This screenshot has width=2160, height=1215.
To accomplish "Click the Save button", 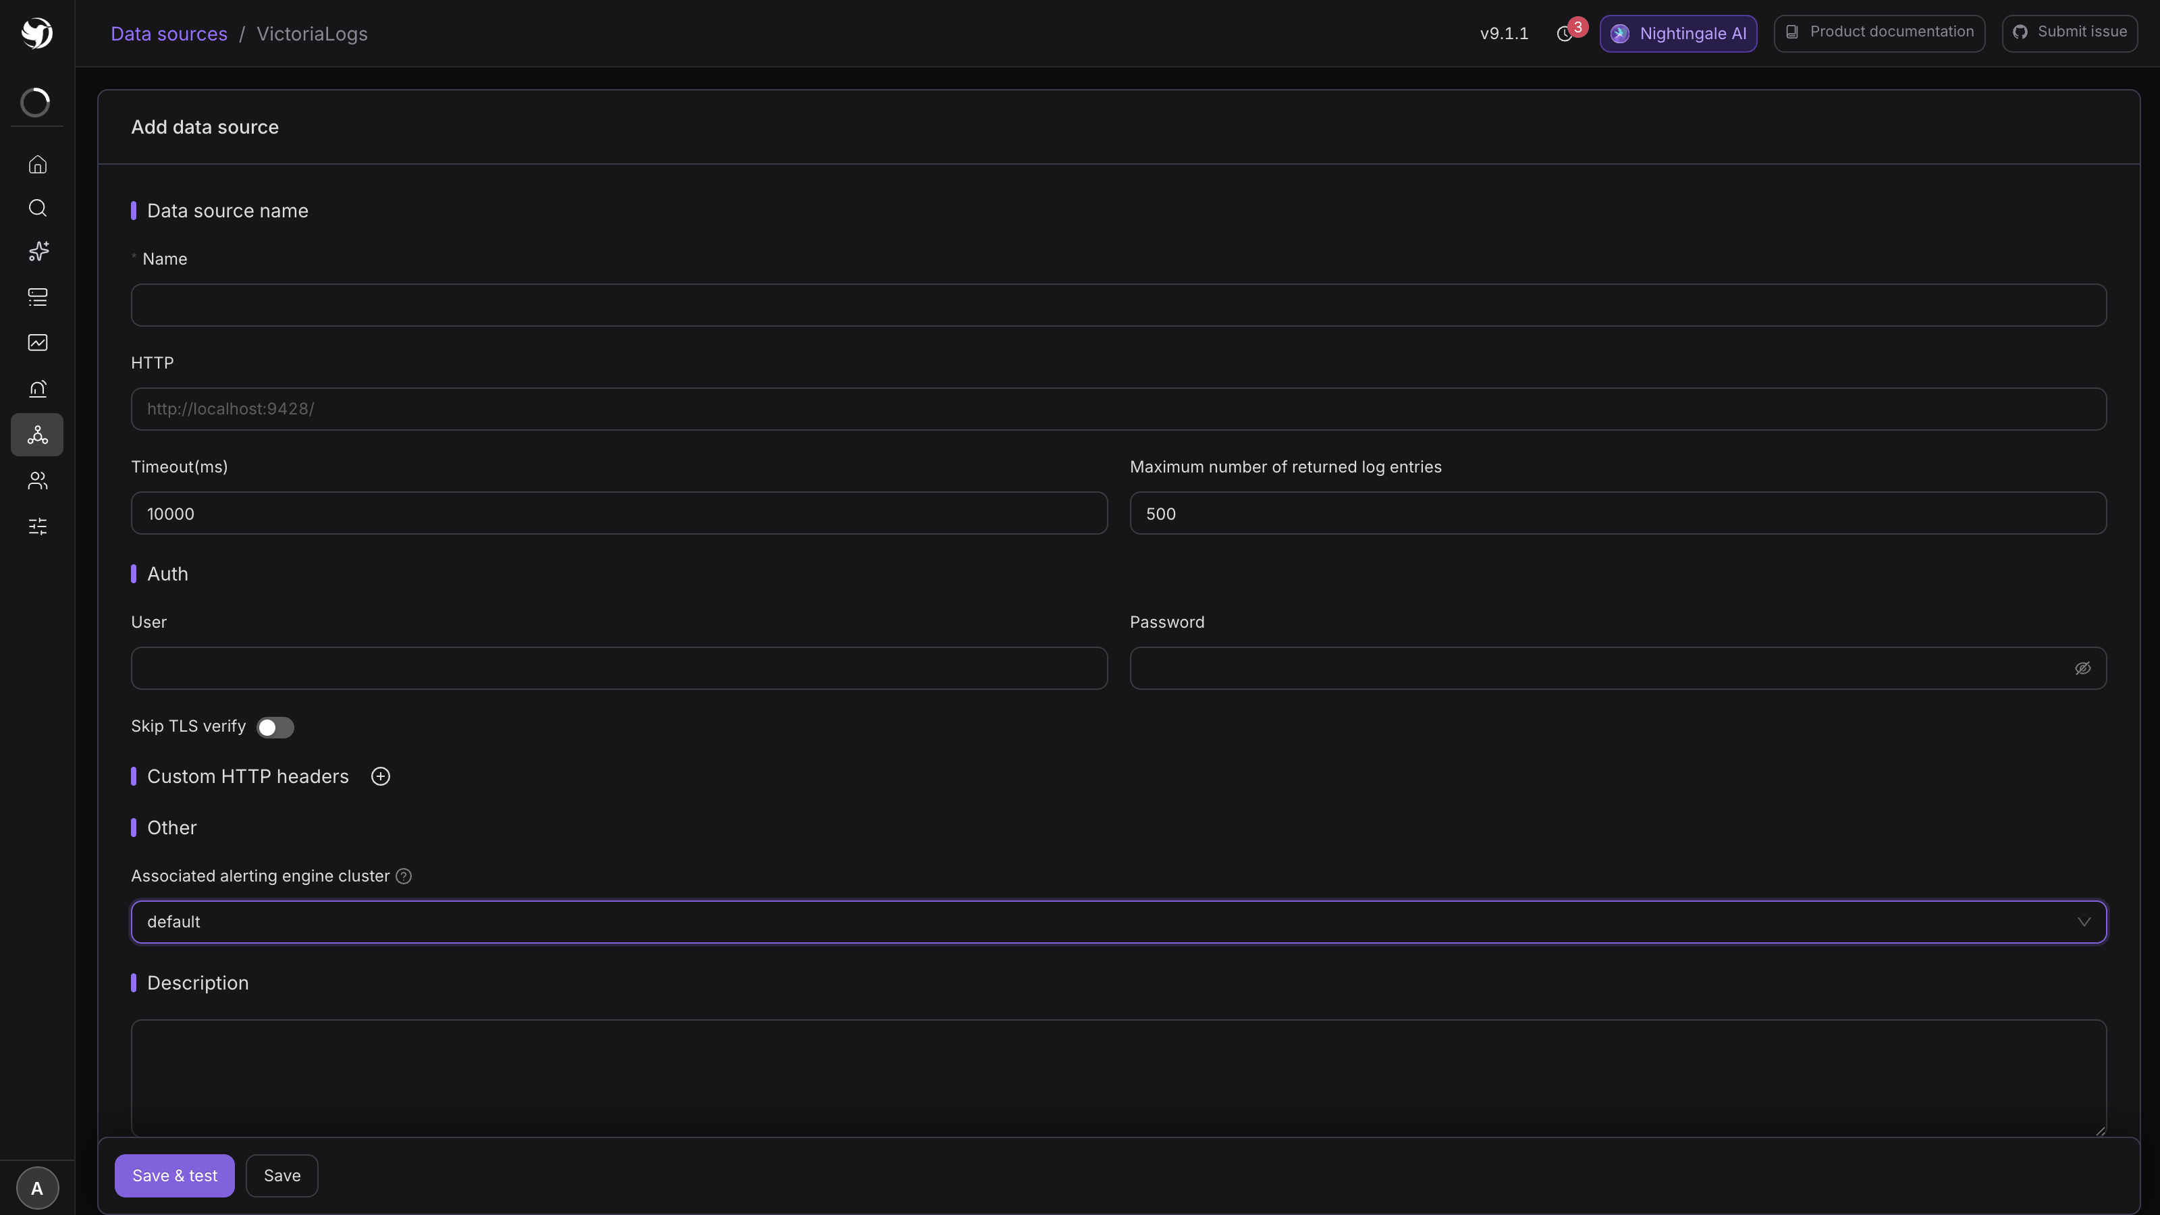I will click(x=281, y=1176).
